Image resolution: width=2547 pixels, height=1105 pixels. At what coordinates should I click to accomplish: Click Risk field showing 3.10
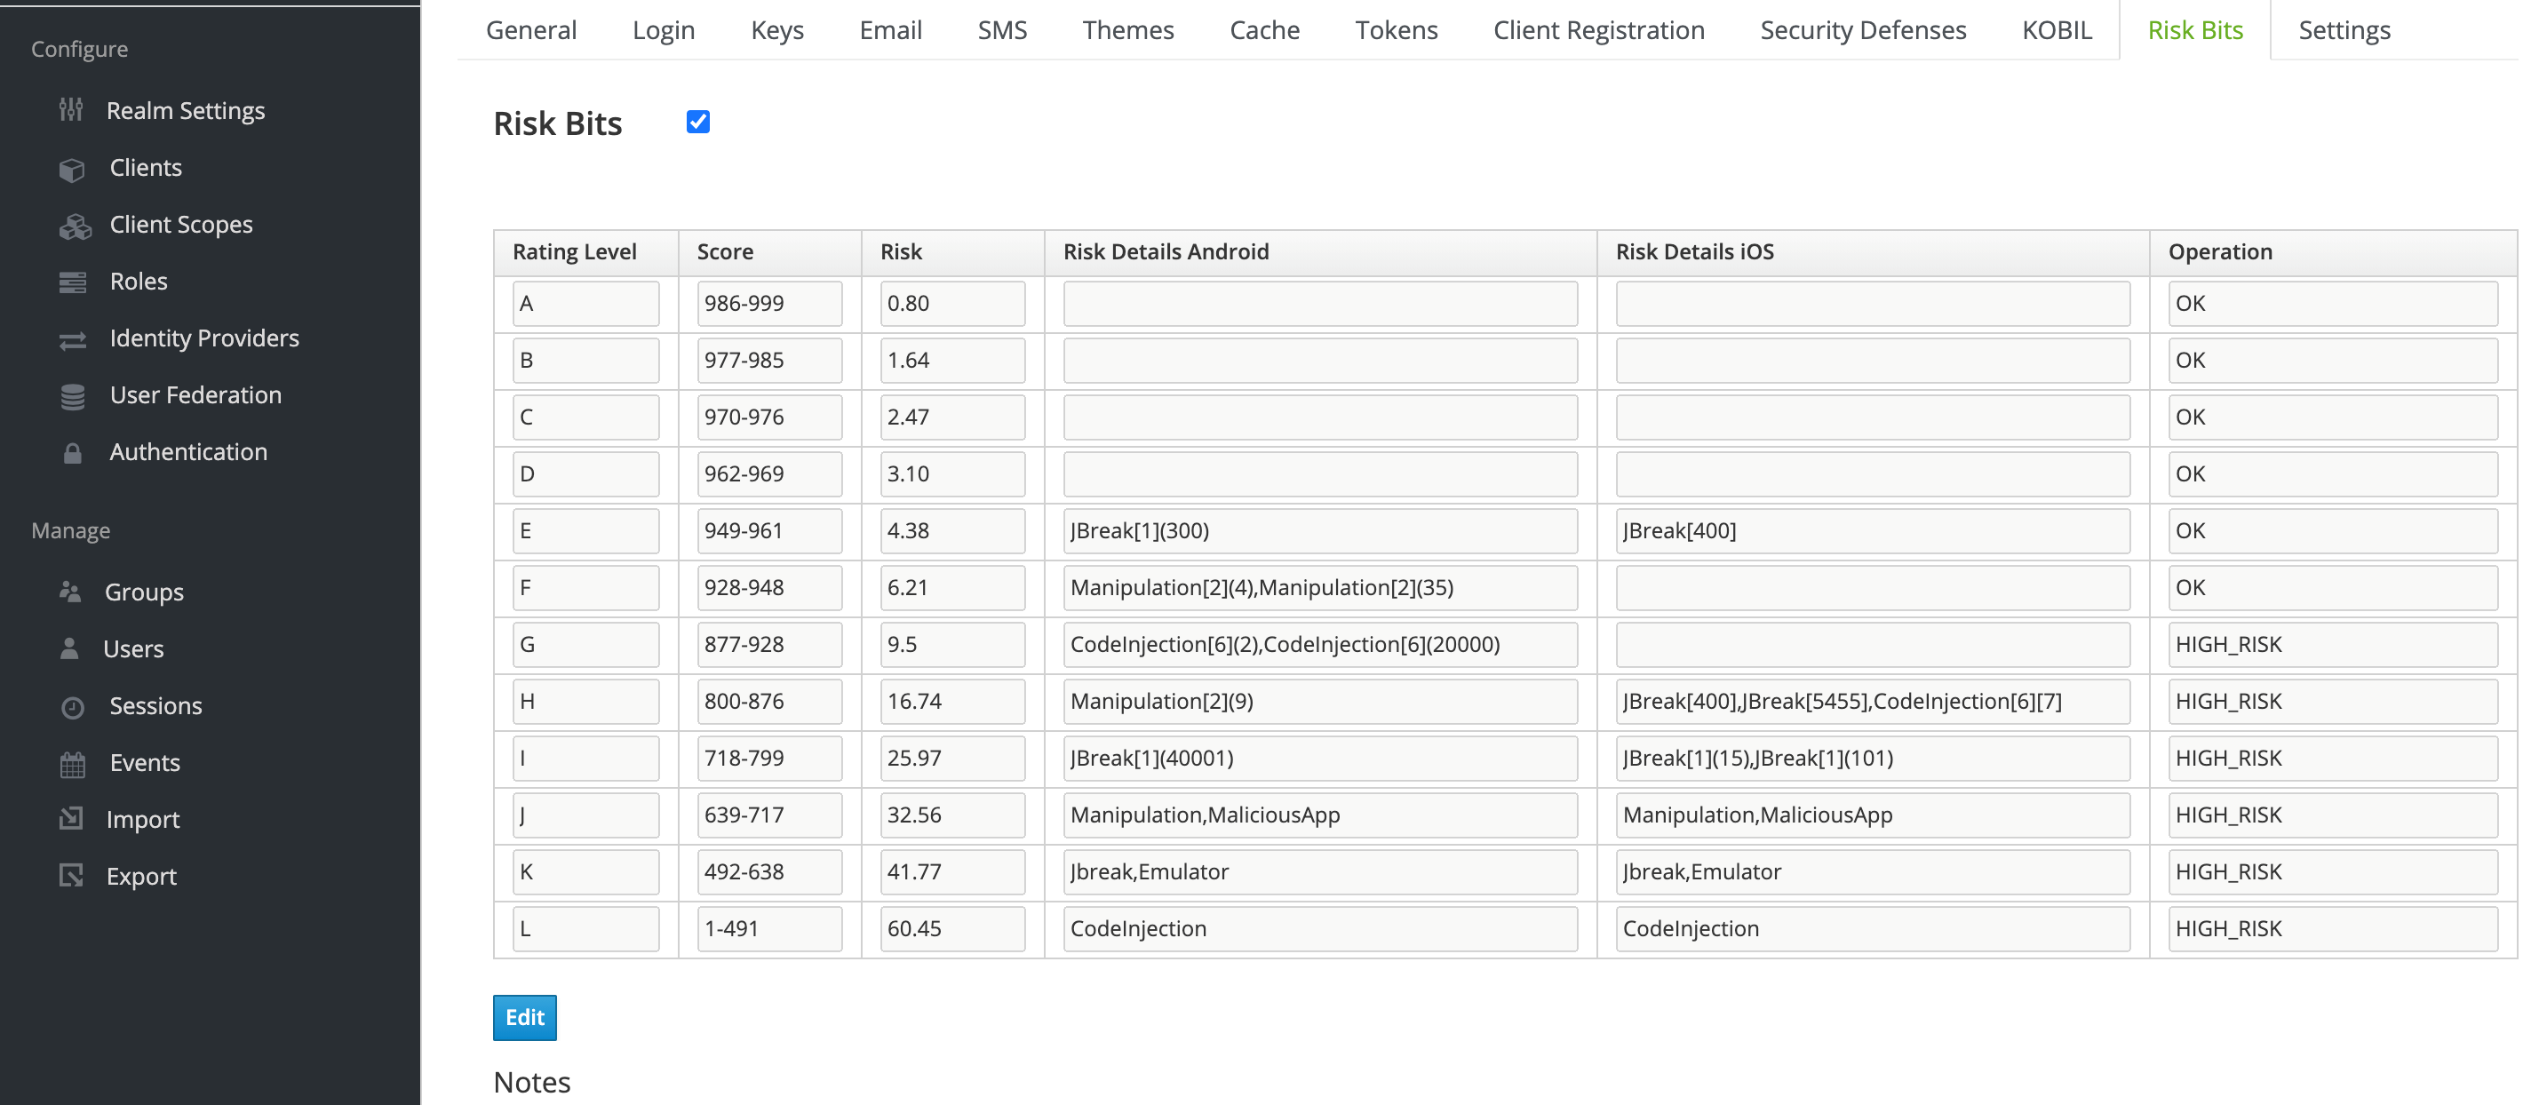coord(952,473)
